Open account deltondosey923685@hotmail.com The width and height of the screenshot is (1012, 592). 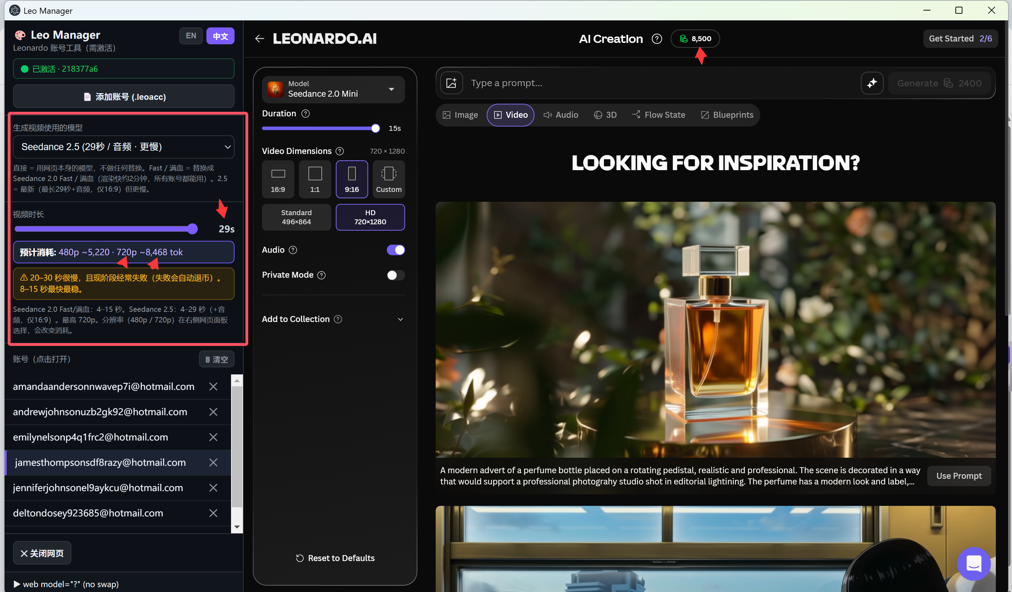(x=88, y=513)
